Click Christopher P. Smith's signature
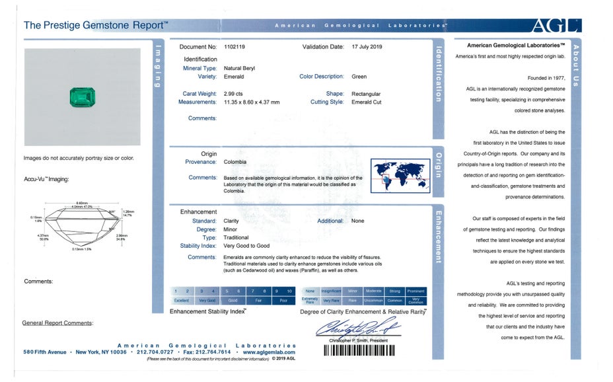Viewport: 613px width, 382px height. (357, 327)
